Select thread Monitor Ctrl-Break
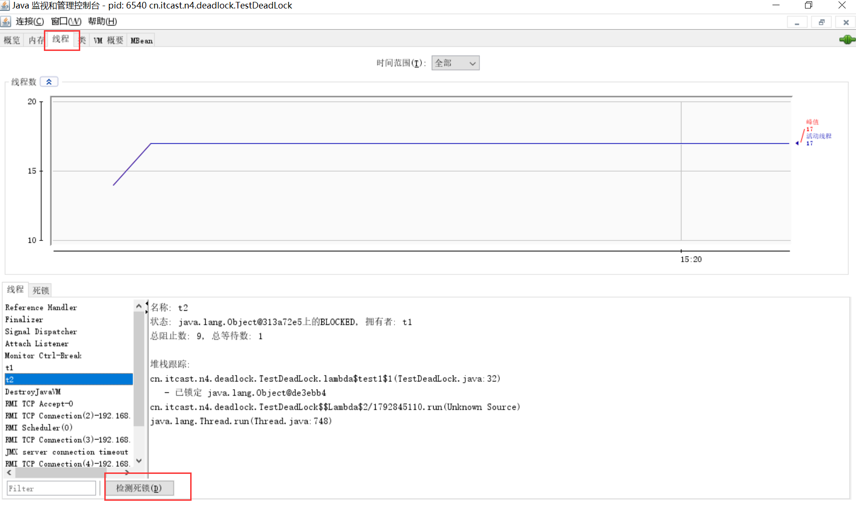Viewport: 856px width, 505px height. pos(69,356)
